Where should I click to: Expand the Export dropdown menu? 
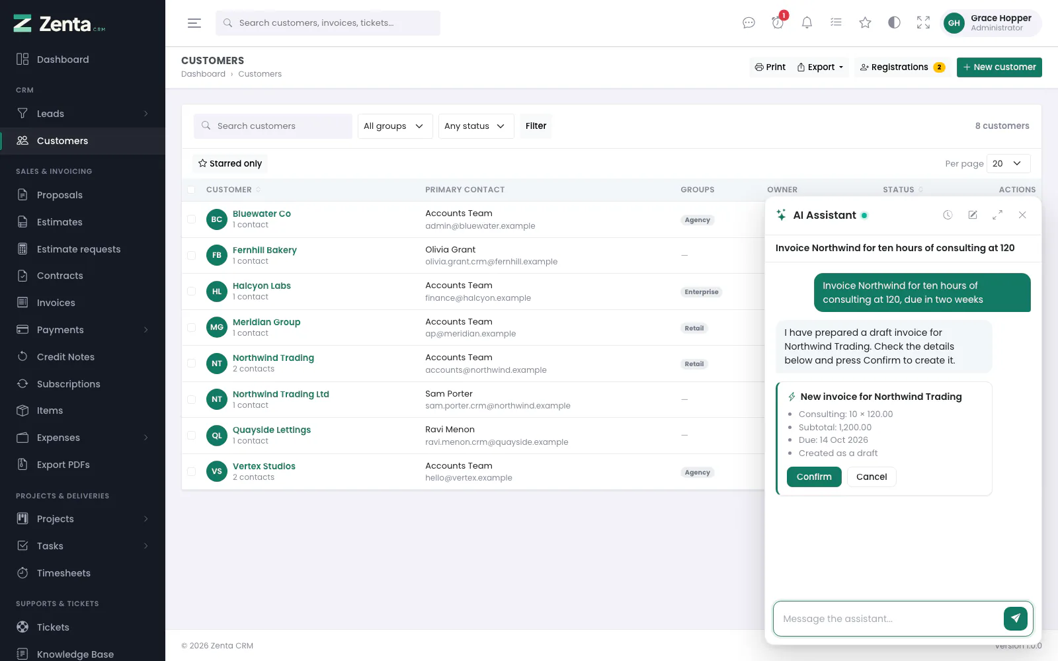[821, 67]
